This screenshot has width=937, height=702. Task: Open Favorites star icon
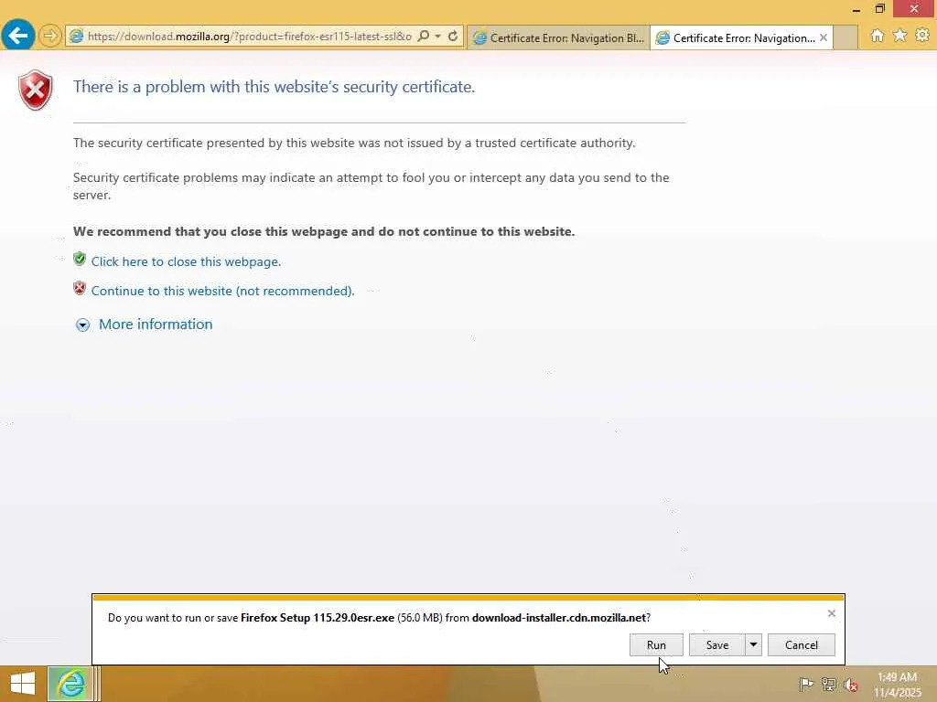click(899, 36)
